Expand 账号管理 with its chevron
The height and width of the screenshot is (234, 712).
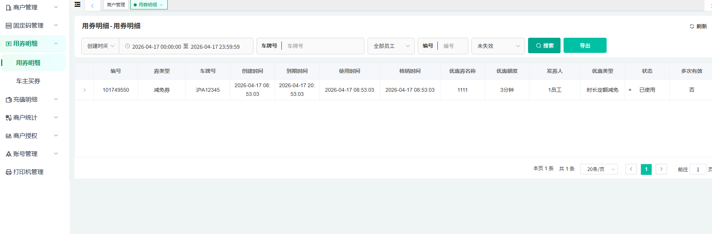(56, 154)
